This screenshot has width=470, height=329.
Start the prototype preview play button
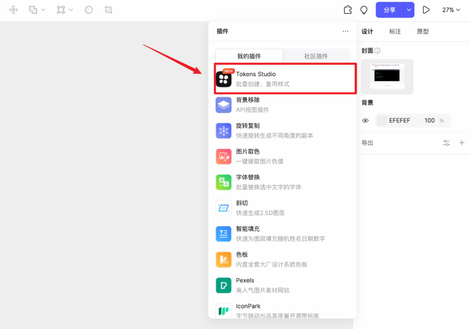[x=426, y=10]
